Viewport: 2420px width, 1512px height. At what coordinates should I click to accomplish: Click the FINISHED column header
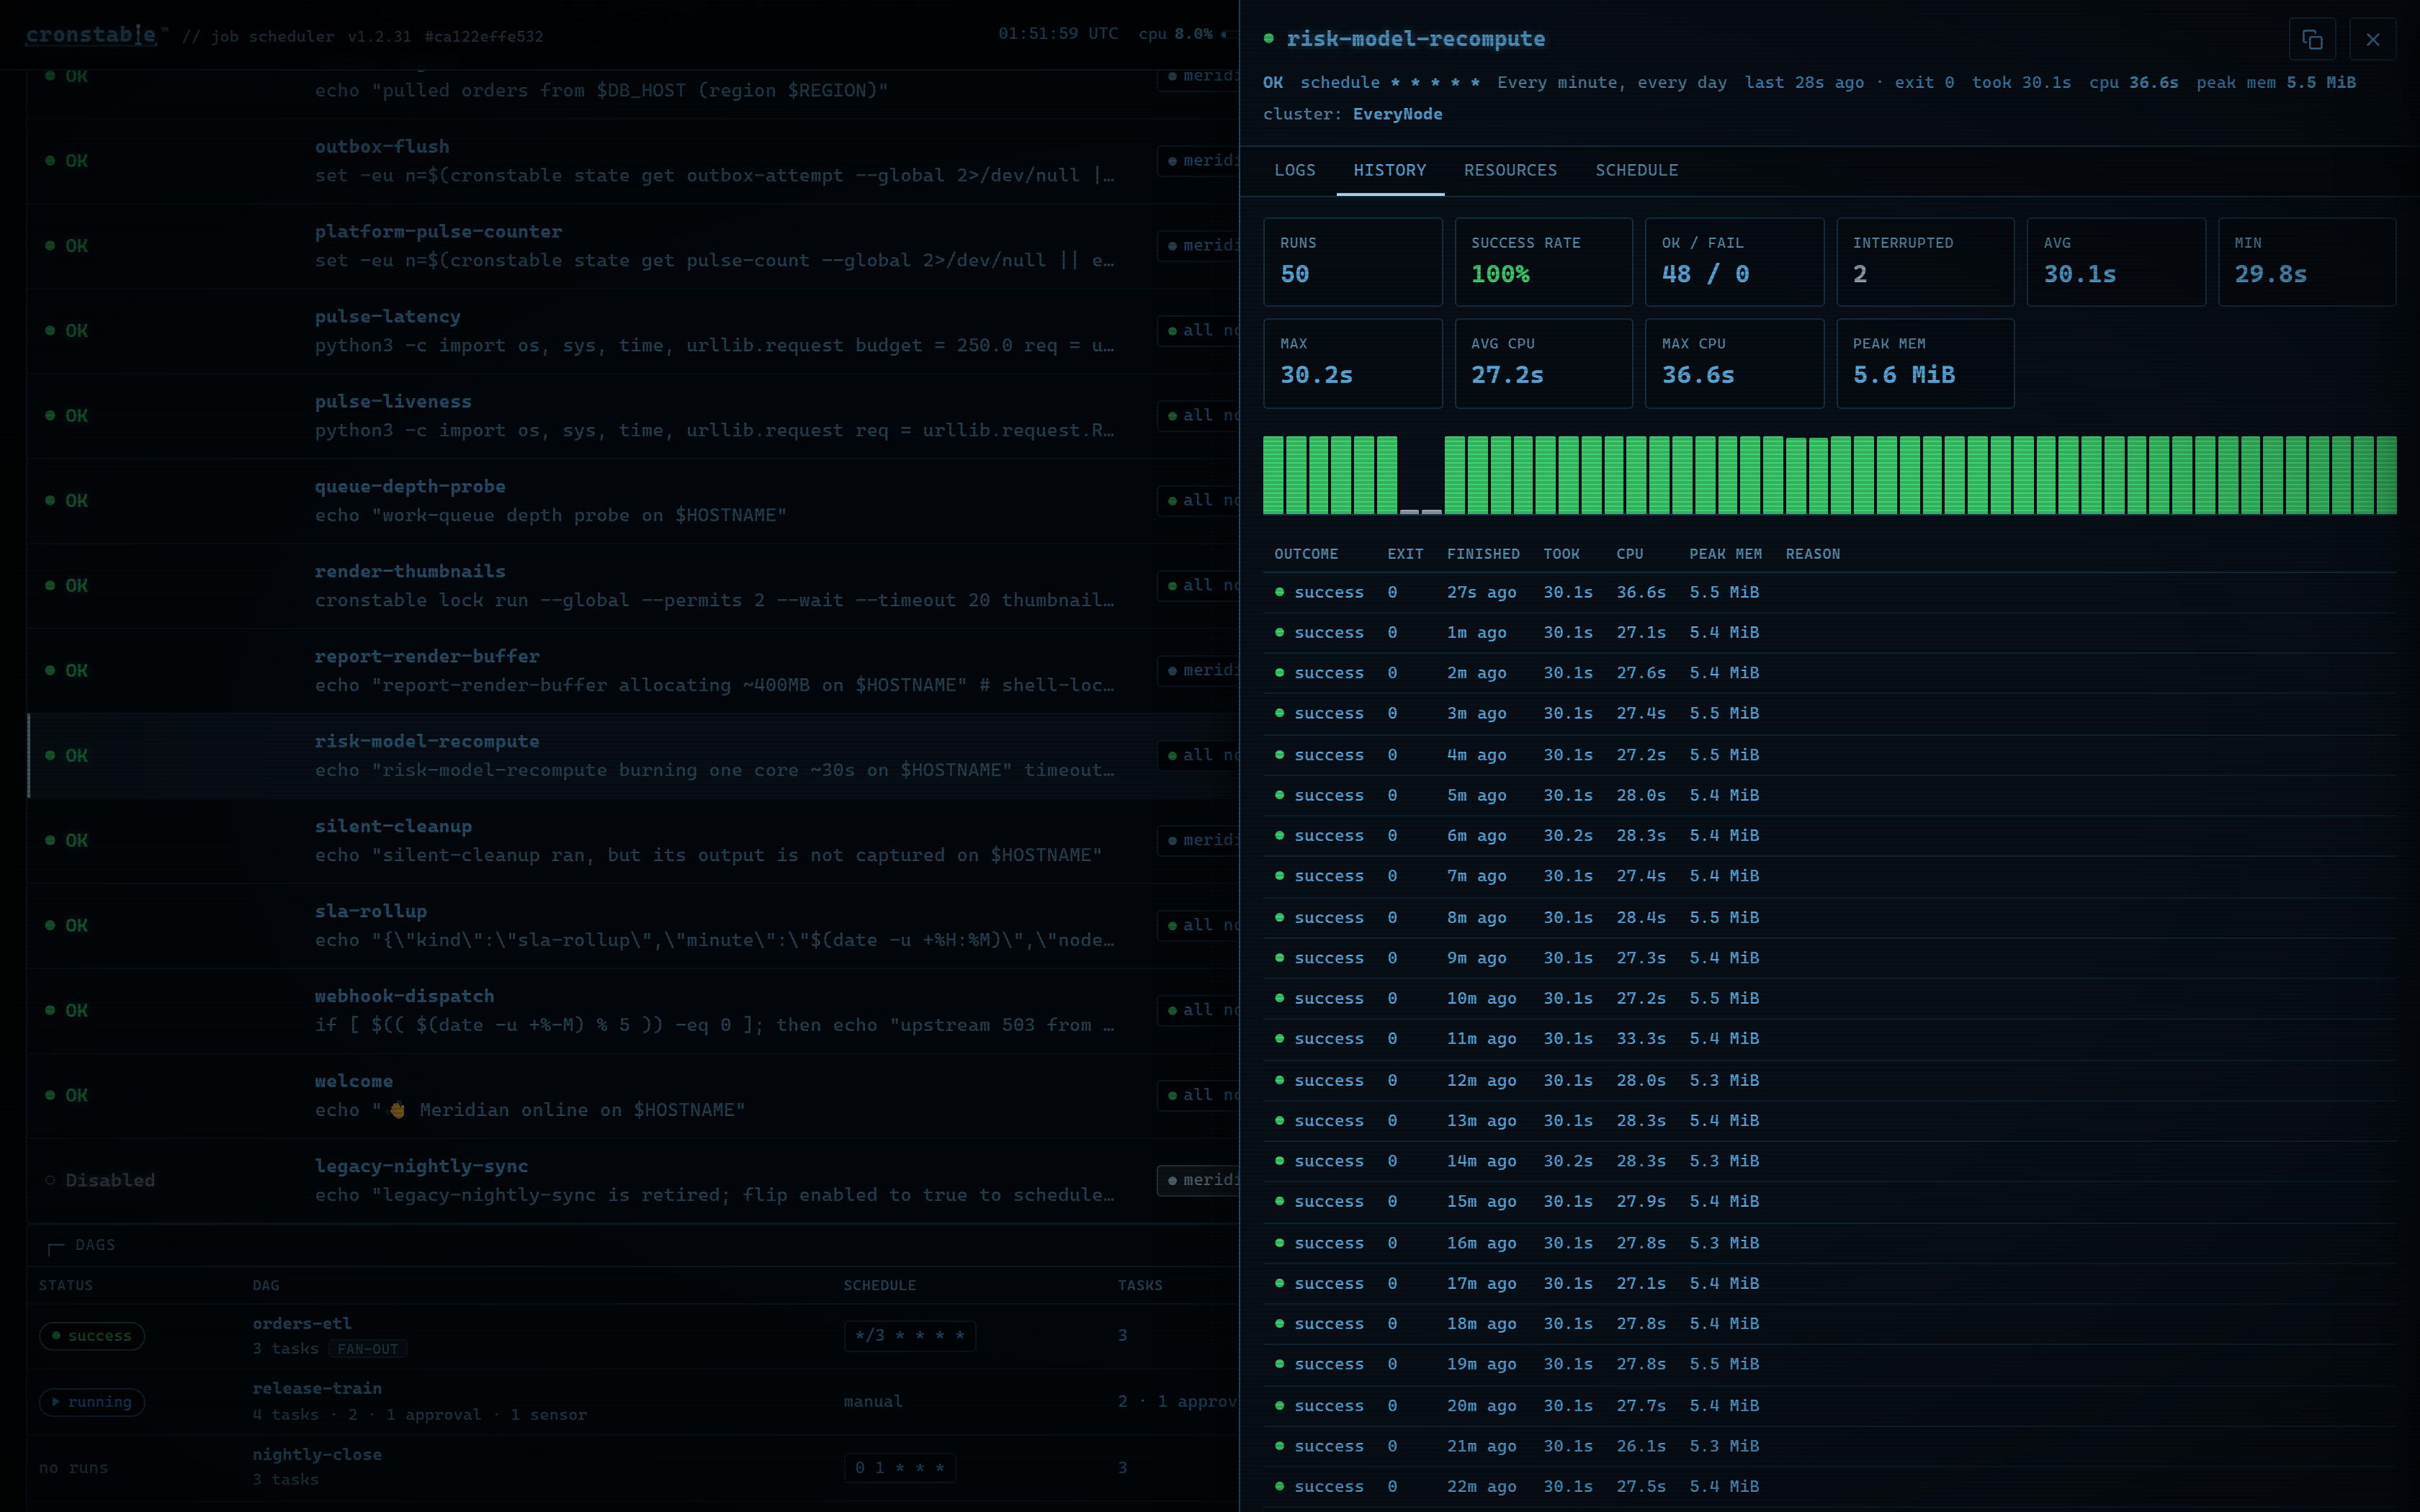[1483, 554]
